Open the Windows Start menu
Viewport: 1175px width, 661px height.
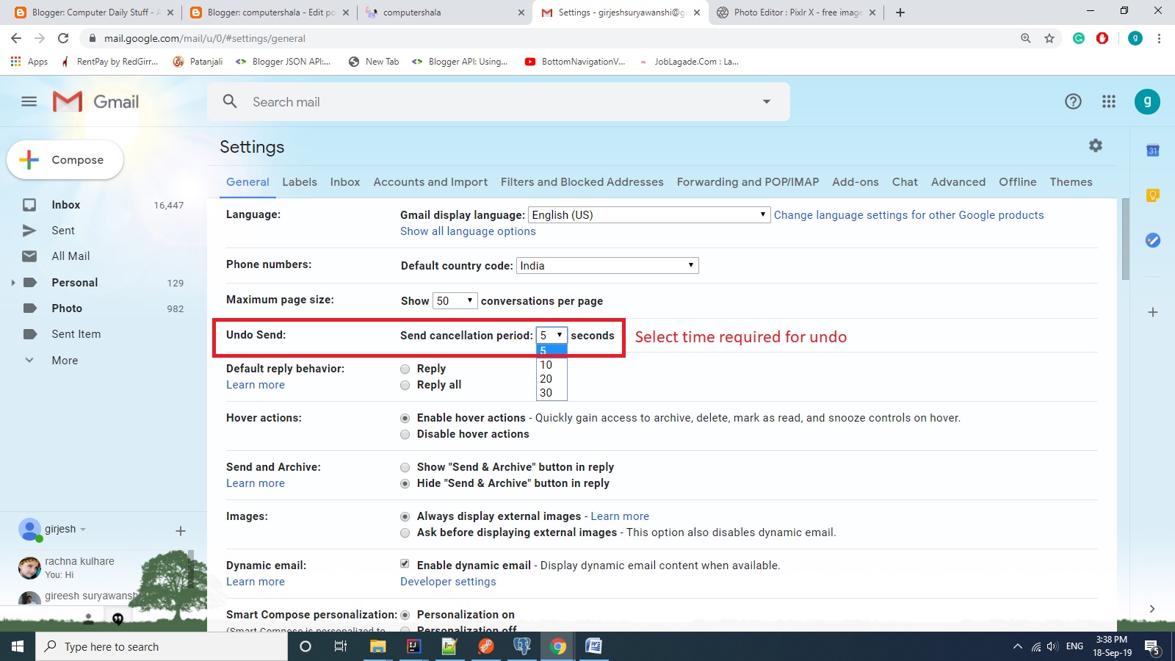[x=18, y=646]
